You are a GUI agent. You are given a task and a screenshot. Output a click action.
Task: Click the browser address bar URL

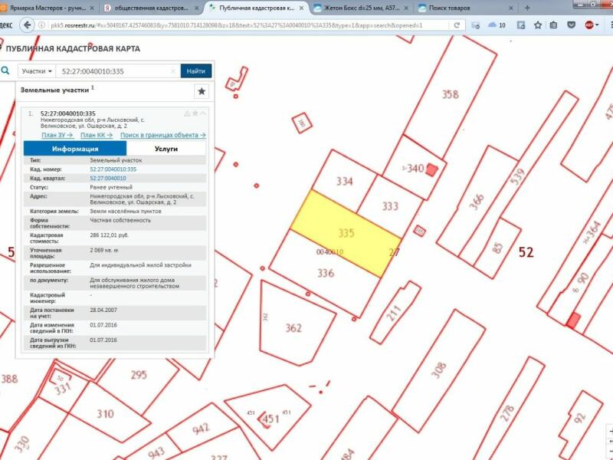(237, 25)
